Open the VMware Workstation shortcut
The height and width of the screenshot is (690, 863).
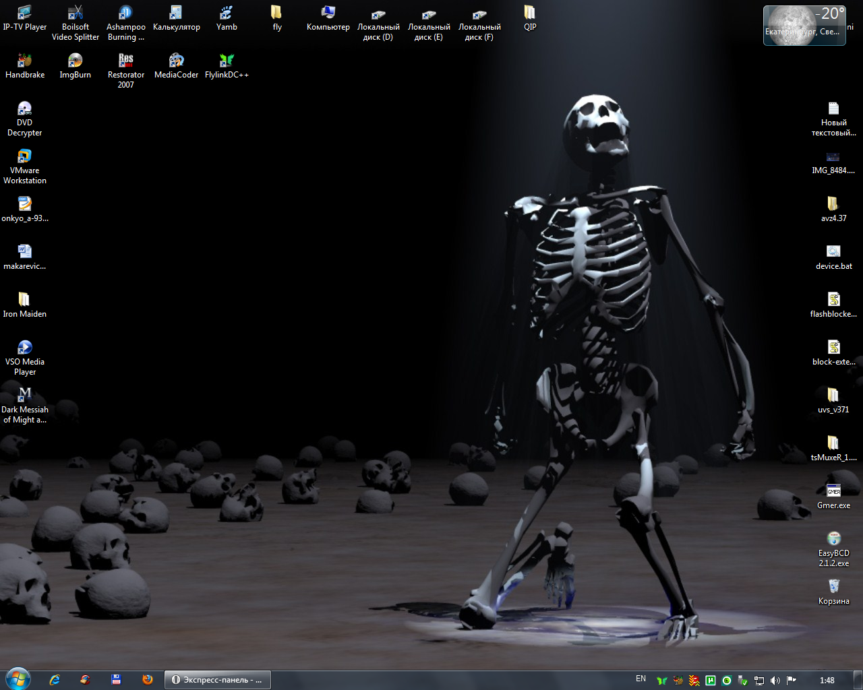pyautogui.click(x=25, y=166)
